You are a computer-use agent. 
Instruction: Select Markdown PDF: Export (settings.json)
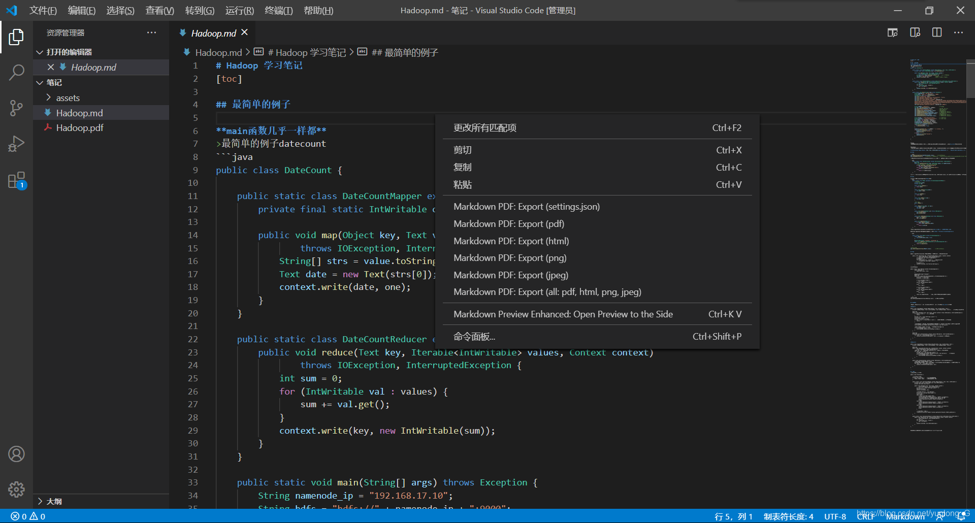(x=597, y=207)
